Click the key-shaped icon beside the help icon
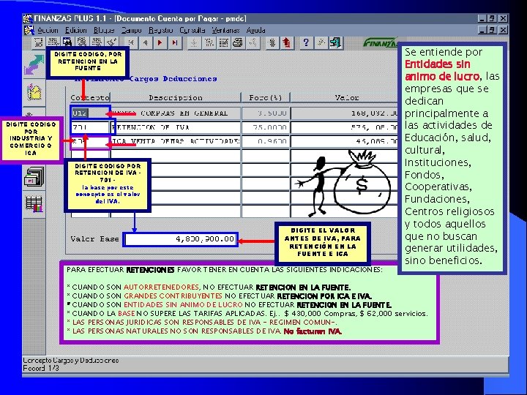The height and width of the screenshot is (395, 527). [321, 42]
